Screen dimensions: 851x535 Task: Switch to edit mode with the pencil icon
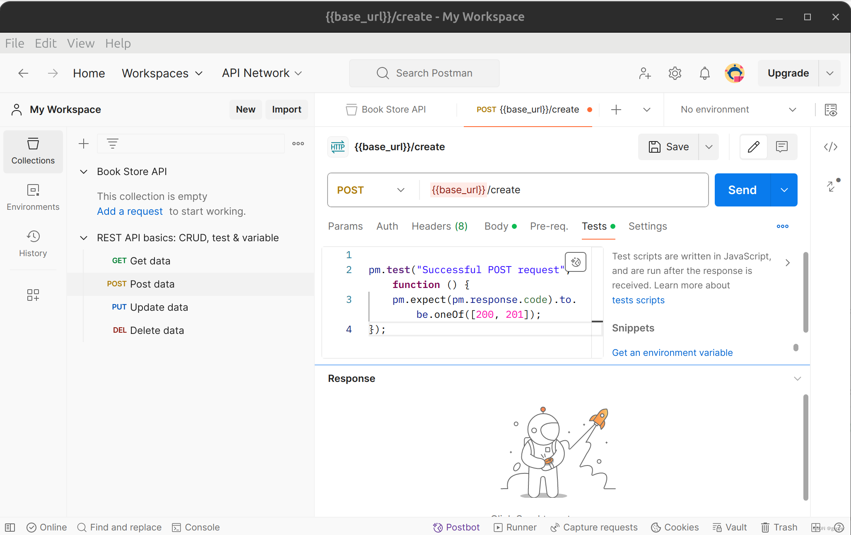coord(754,147)
